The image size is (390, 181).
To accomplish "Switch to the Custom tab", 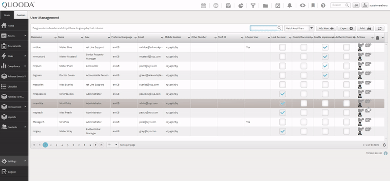I will pos(21,15).
